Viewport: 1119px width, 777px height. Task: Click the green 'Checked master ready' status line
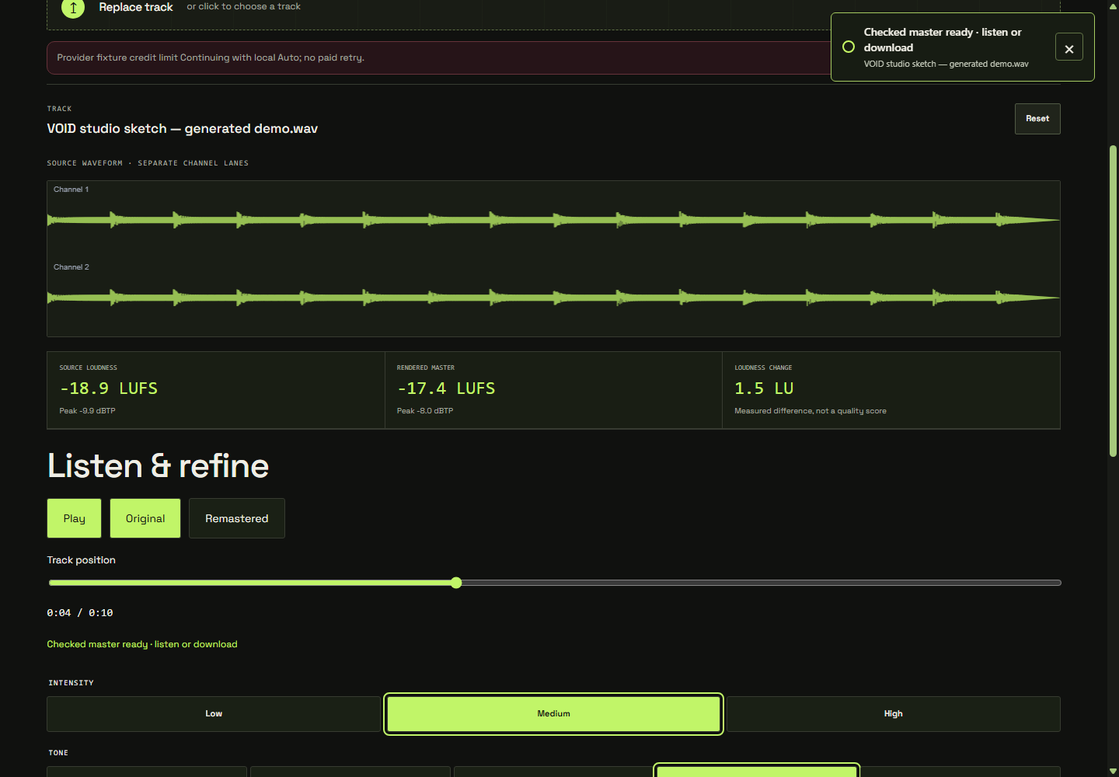tap(142, 644)
